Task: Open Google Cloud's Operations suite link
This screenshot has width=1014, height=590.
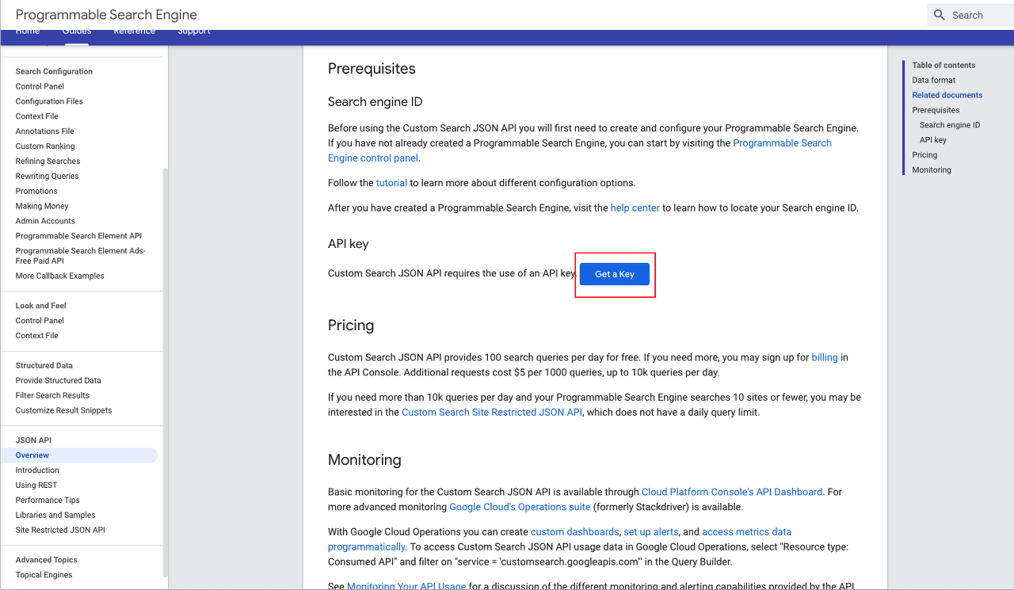Action: (520, 507)
